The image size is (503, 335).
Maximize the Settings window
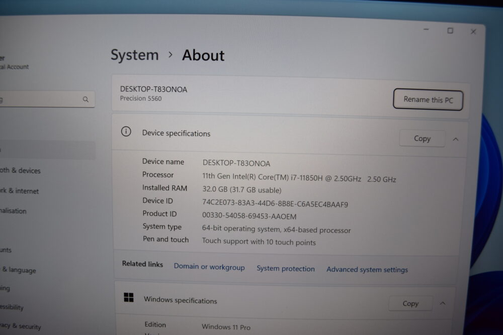tap(450, 31)
